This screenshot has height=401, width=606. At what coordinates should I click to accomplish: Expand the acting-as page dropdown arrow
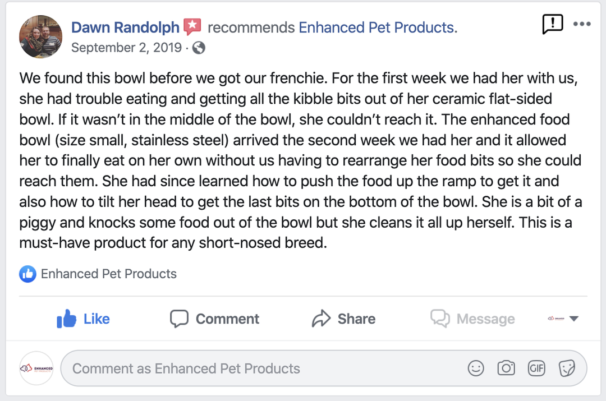click(573, 319)
